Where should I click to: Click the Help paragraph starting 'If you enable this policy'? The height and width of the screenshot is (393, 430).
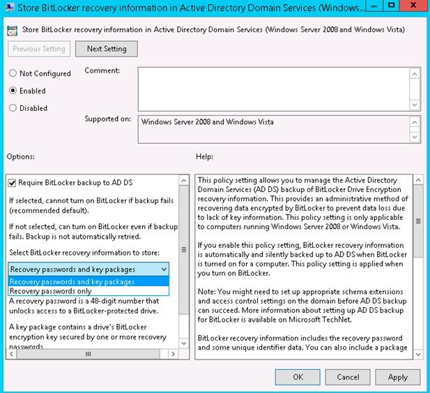(302, 259)
